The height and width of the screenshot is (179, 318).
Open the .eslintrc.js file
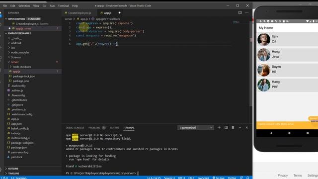[17, 90]
